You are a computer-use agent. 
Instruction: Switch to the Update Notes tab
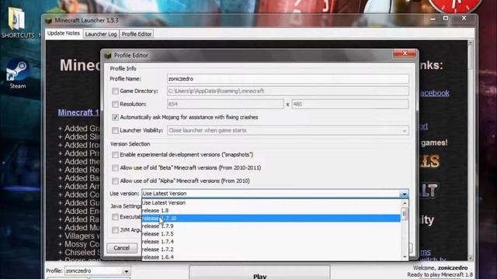coord(64,33)
